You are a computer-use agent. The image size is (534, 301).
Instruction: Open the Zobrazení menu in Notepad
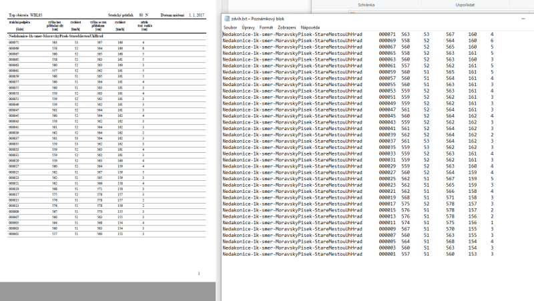(x=287, y=27)
